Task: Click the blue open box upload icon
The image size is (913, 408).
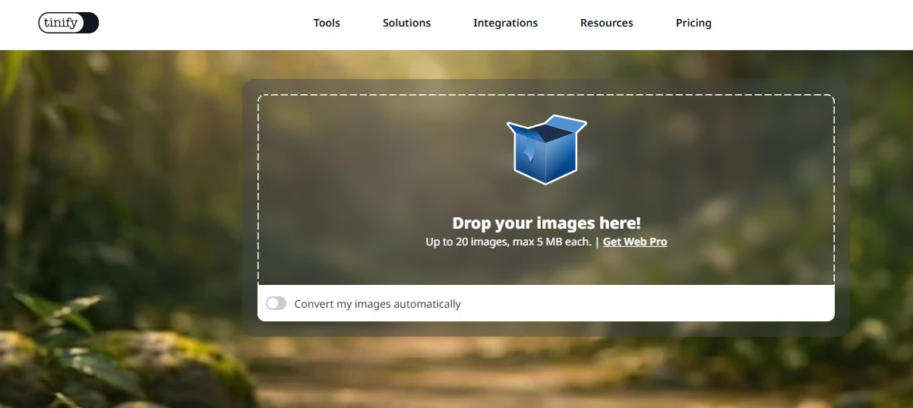Action: point(547,149)
